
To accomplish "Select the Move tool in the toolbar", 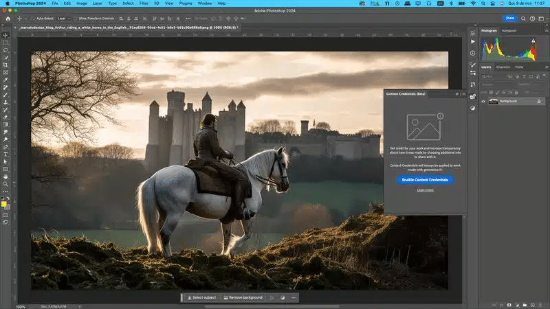I will click(x=5, y=35).
